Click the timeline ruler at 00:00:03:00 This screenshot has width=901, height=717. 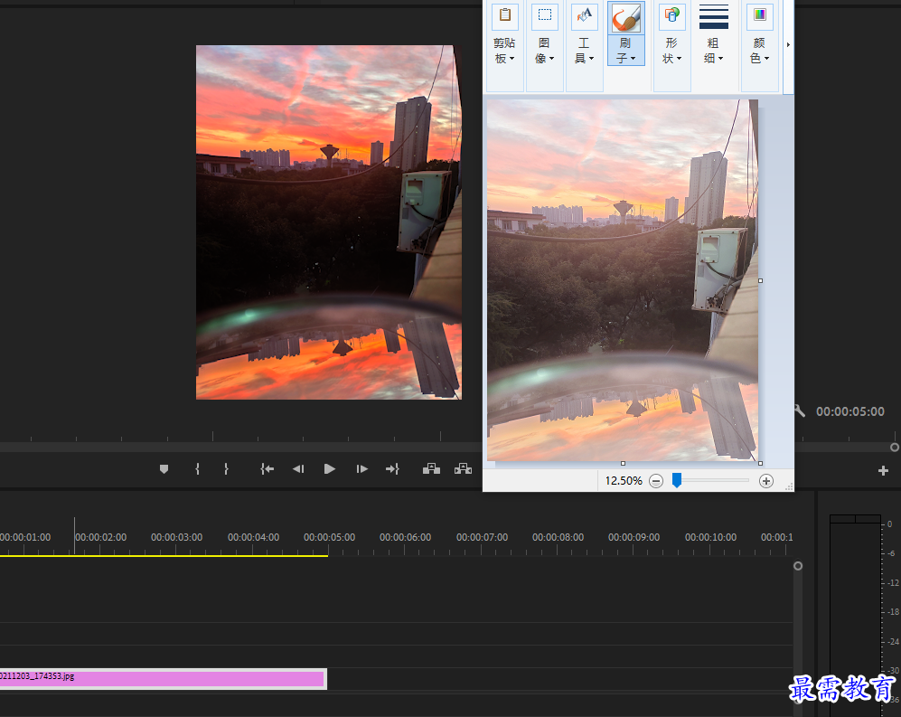click(176, 538)
